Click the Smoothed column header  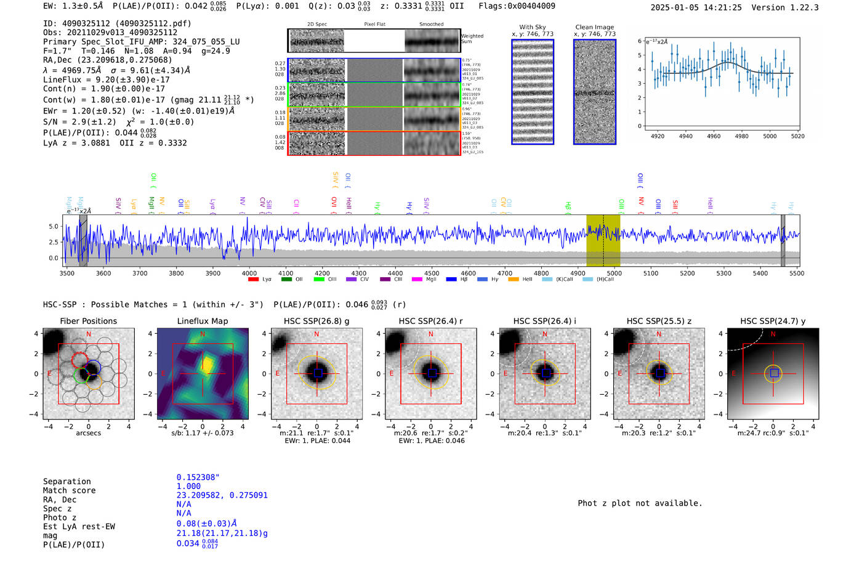click(x=432, y=25)
